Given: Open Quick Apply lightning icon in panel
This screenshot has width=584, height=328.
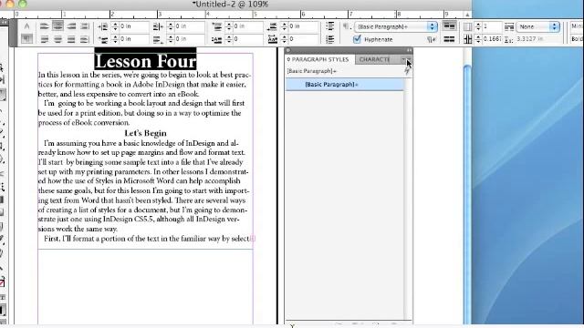Looking at the screenshot, I should [407, 71].
